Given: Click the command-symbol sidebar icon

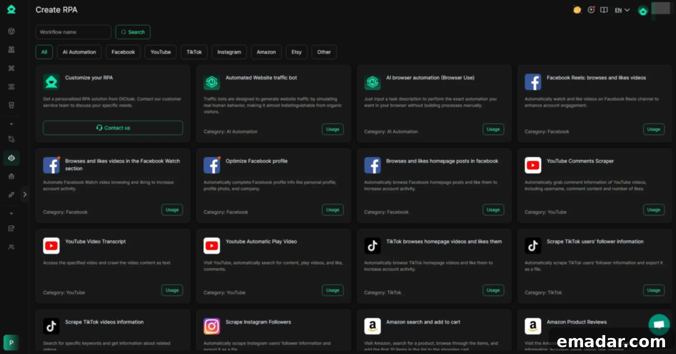Looking at the screenshot, I should pyautogui.click(x=11, y=68).
